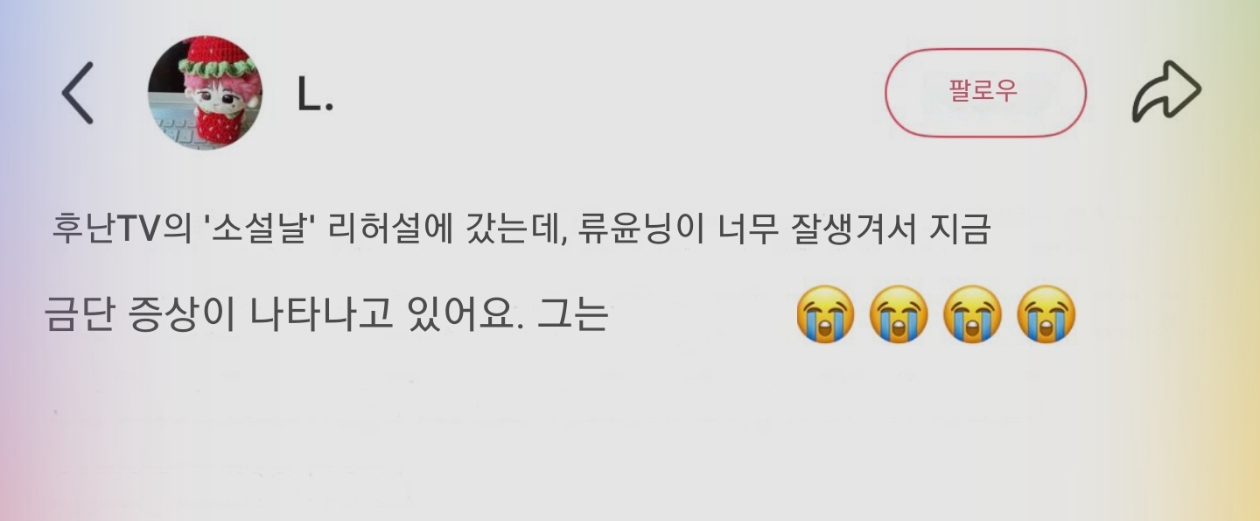Go back using the left chevron arrow
Viewport: 1260px width, 521px height.
click(77, 93)
